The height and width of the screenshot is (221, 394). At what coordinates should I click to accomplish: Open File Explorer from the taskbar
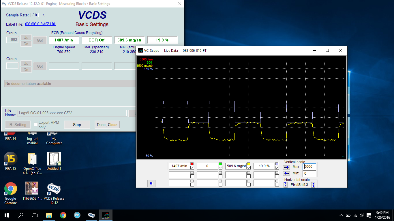click(49, 215)
